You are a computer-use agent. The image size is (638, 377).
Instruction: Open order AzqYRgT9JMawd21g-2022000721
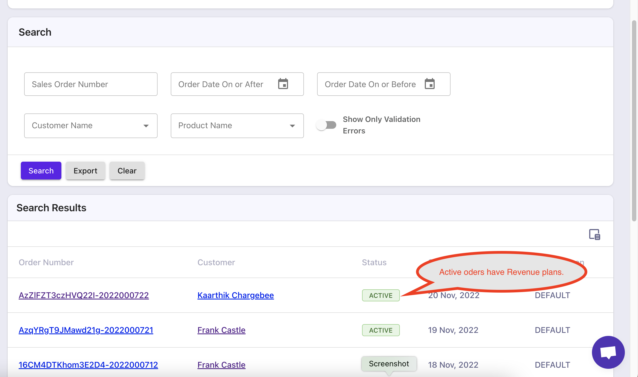[86, 330]
